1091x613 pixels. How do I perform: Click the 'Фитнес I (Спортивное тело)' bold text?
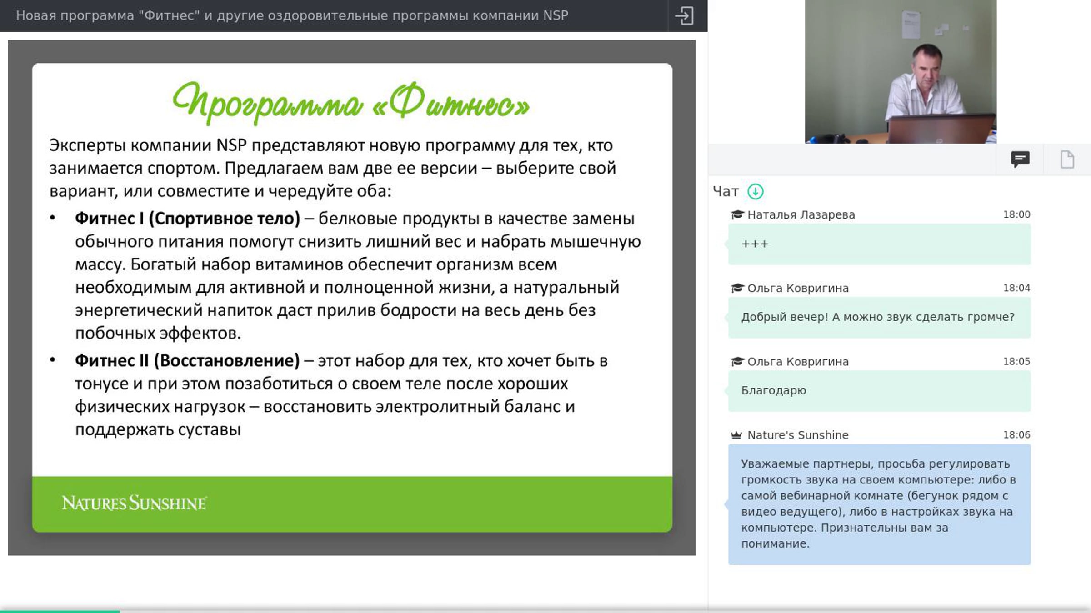tap(187, 219)
